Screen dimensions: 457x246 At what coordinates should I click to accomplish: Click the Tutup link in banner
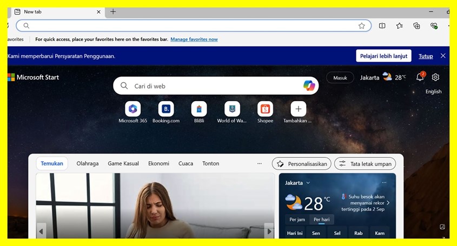point(426,56)
